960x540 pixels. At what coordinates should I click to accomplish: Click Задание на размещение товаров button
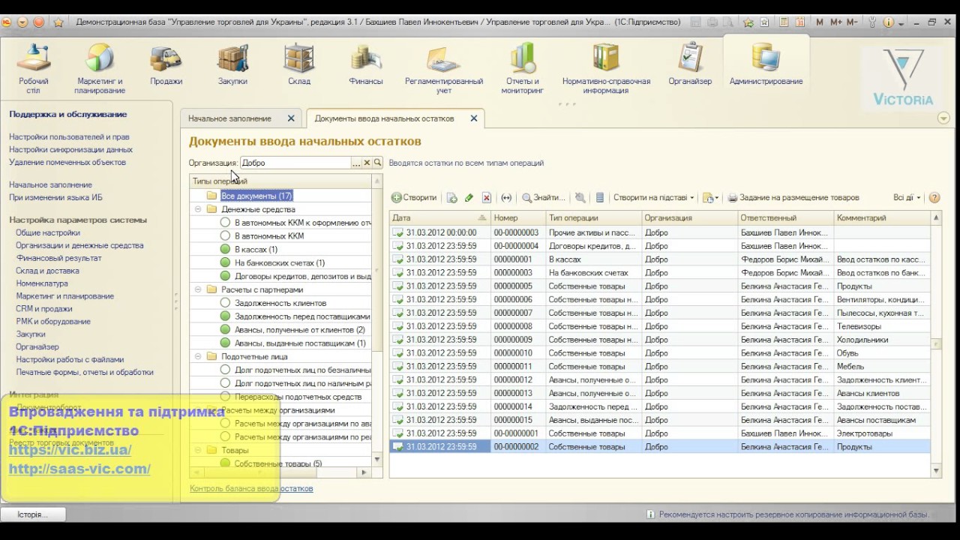pos(793,198)
